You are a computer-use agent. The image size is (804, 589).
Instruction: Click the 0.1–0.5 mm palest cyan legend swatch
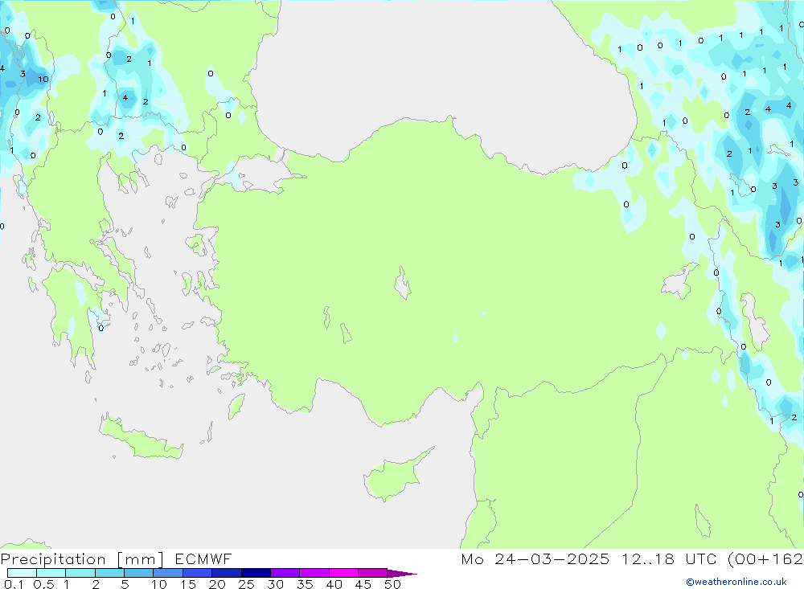point(22,573)
